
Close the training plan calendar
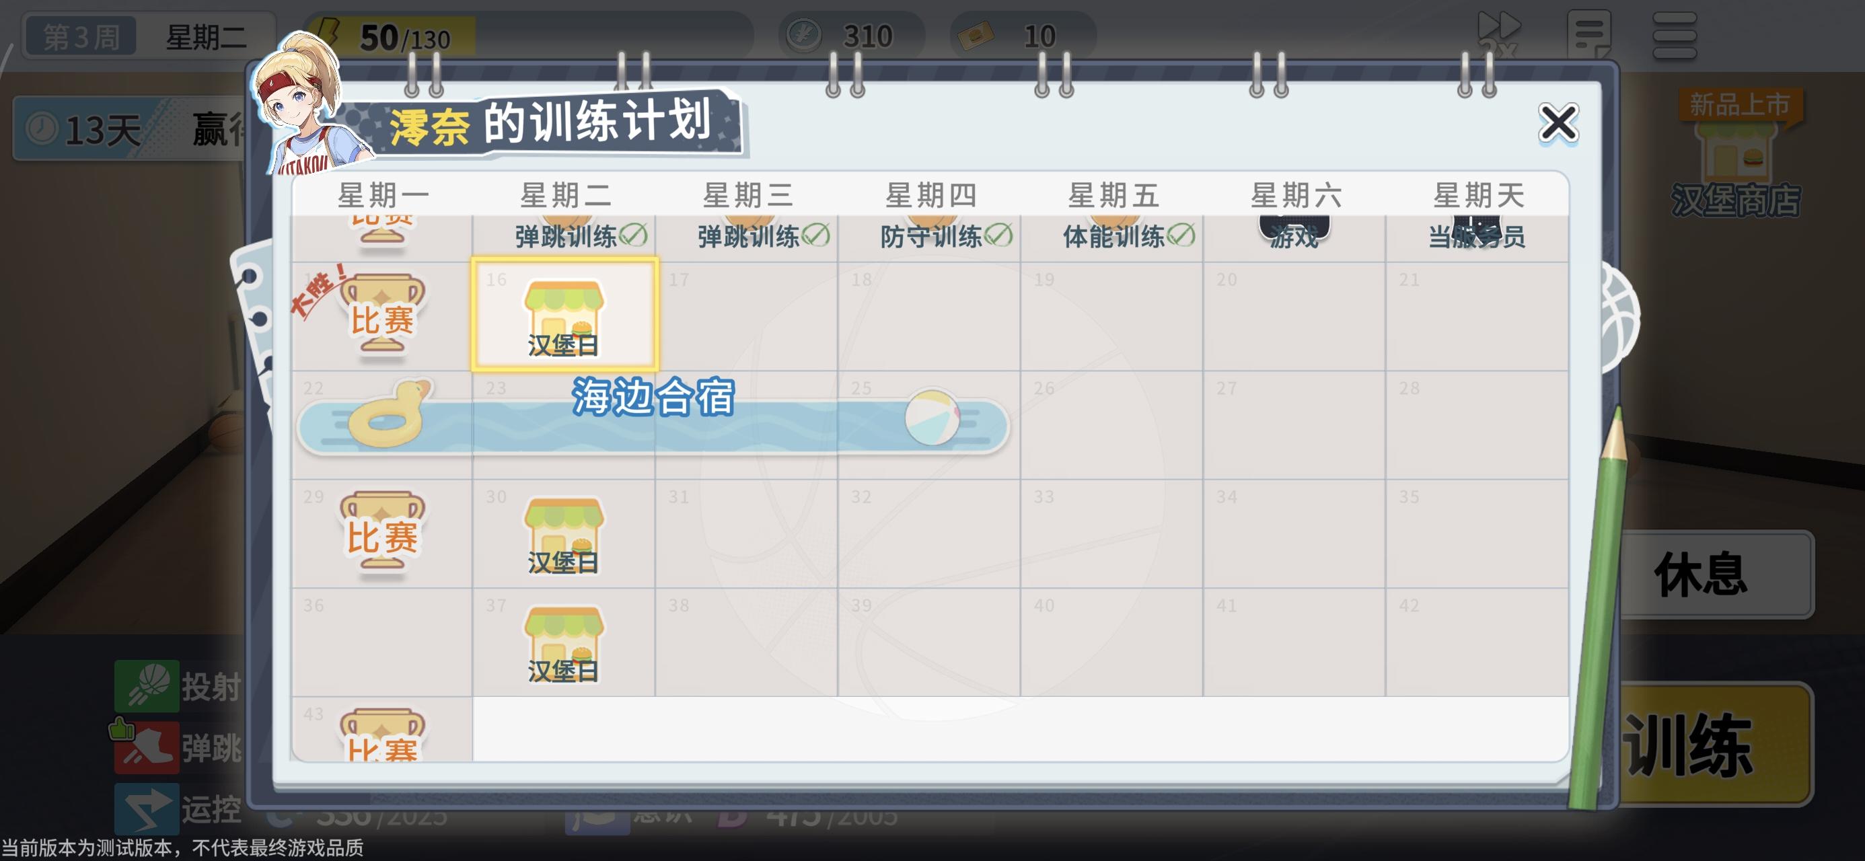click(x=1558, y=122)
